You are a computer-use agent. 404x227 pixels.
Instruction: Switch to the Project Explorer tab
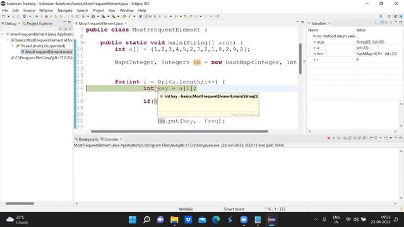(38, 23)
